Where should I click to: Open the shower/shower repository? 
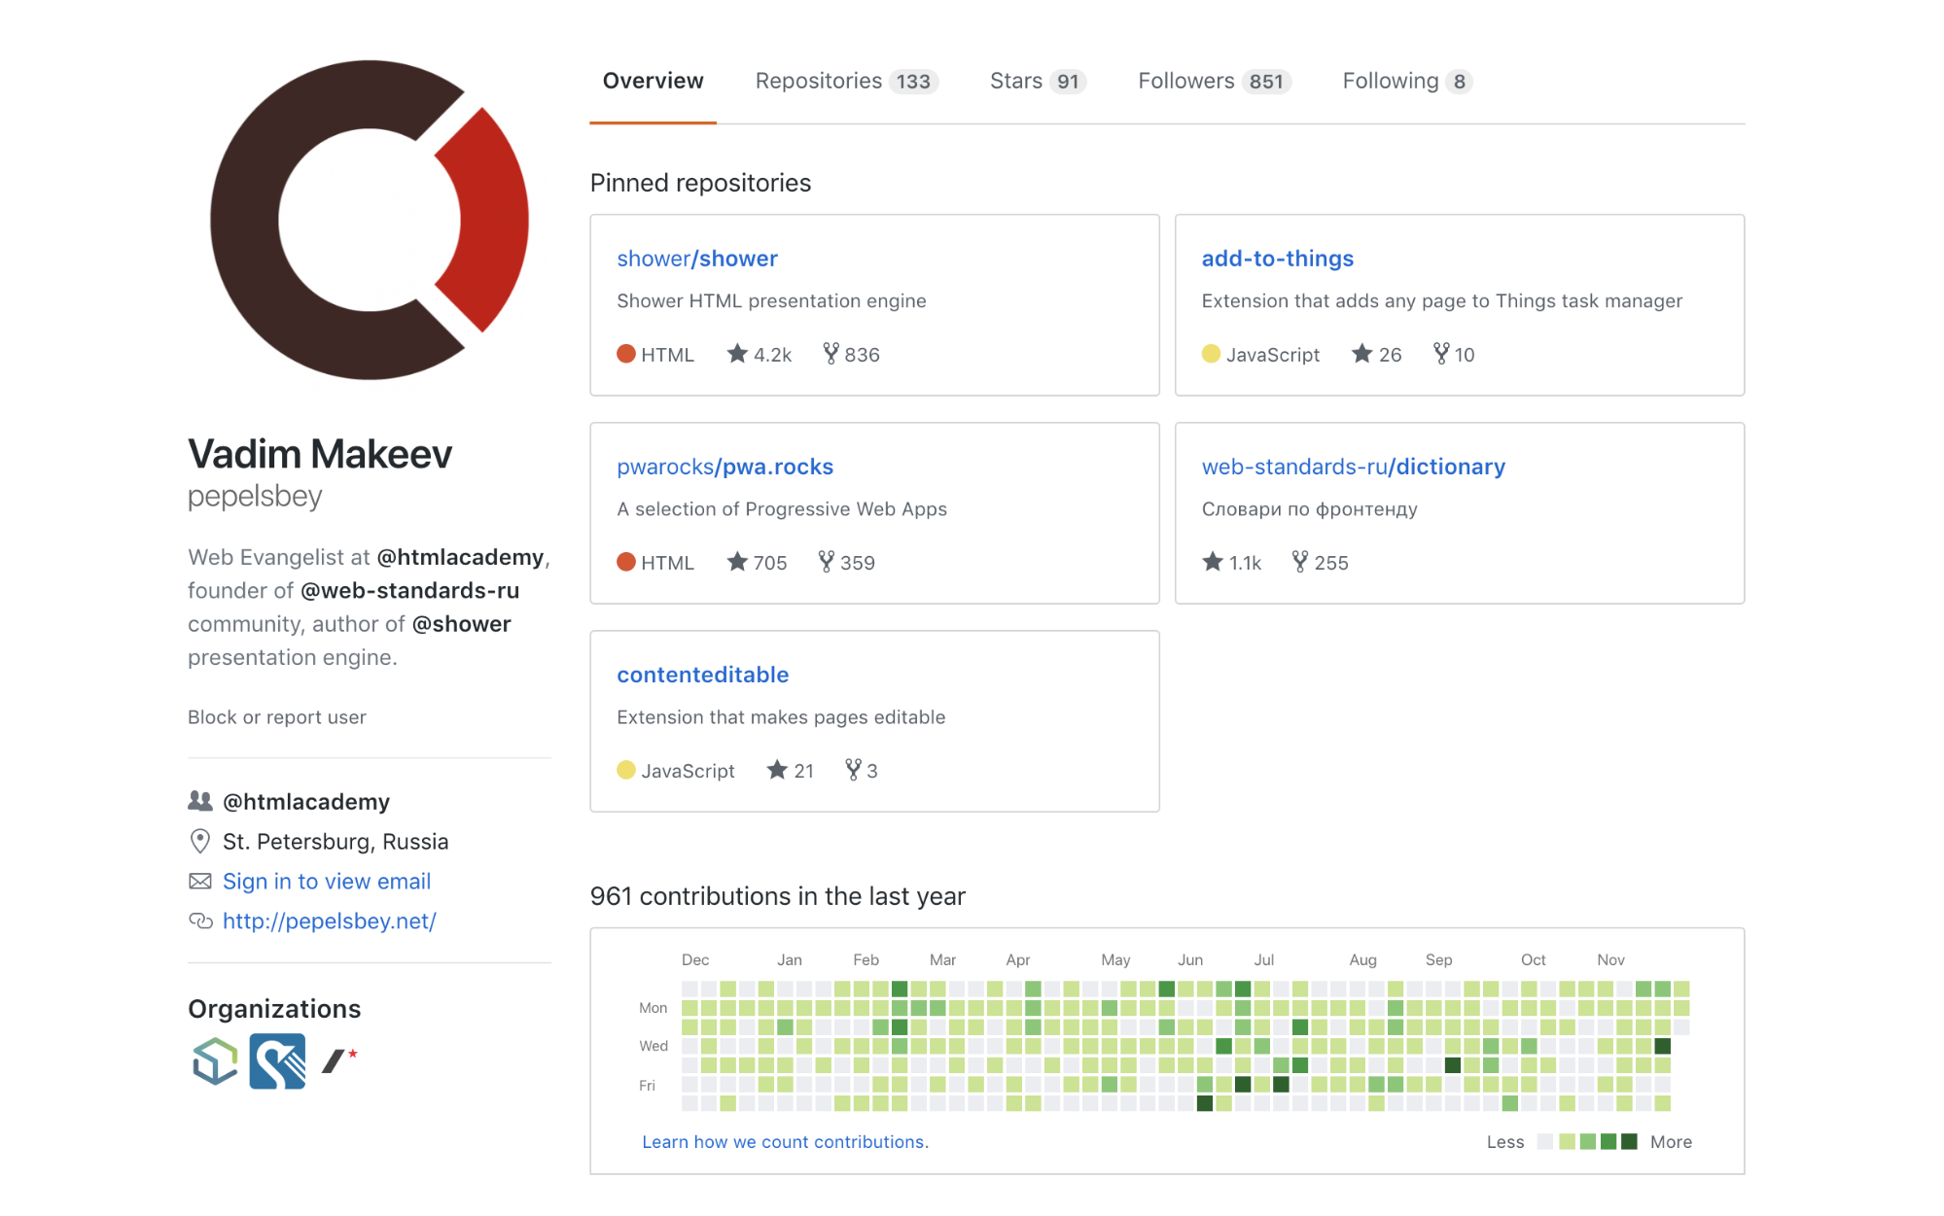pyautogui.click(x=697, y=259)
